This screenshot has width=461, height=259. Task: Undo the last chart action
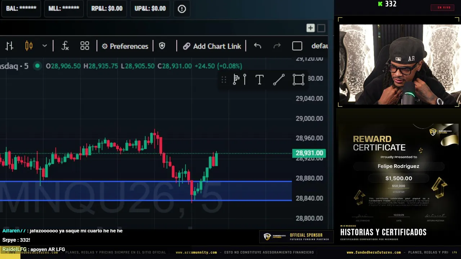[x=258, y=46]
